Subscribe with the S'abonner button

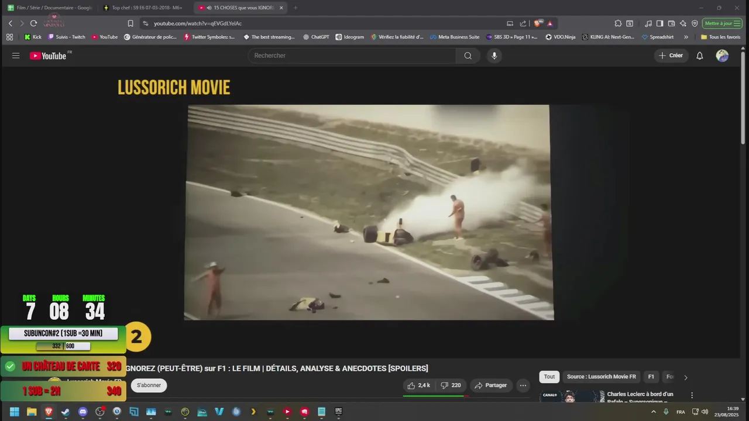(149, 385)
